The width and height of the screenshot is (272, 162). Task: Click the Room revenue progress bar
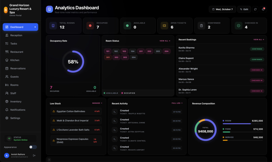tap(243, 124)
